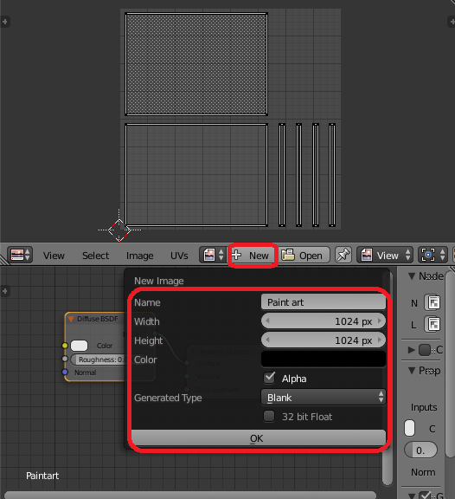This screenshot has width=455, height=499.
Task: Collapse the Properties panel triangle
Action: [x=412, y=371]
